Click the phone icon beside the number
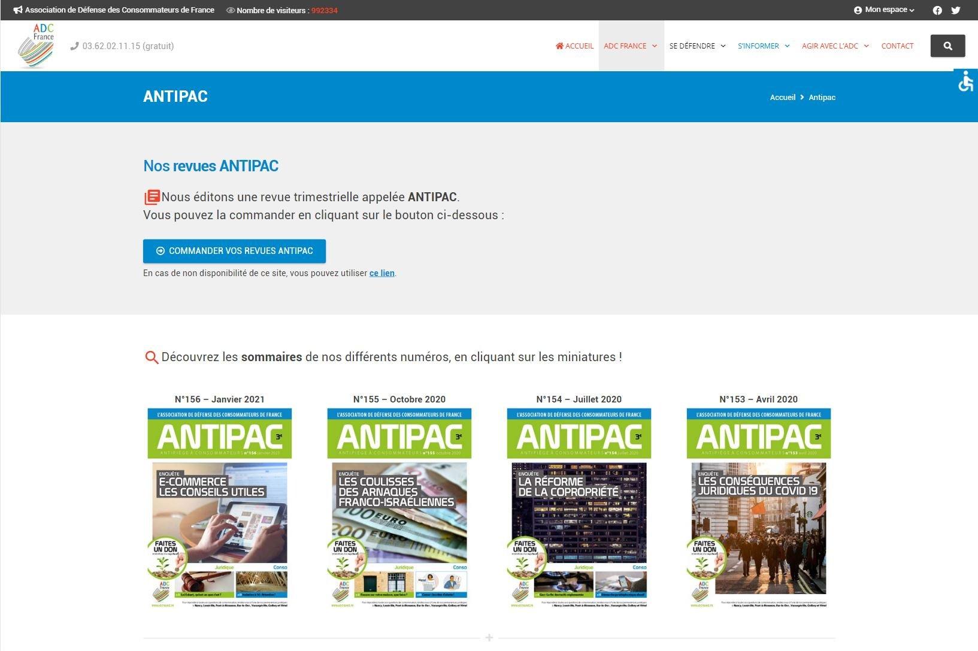The image size is (978, 651). click(x=74, y=46)
